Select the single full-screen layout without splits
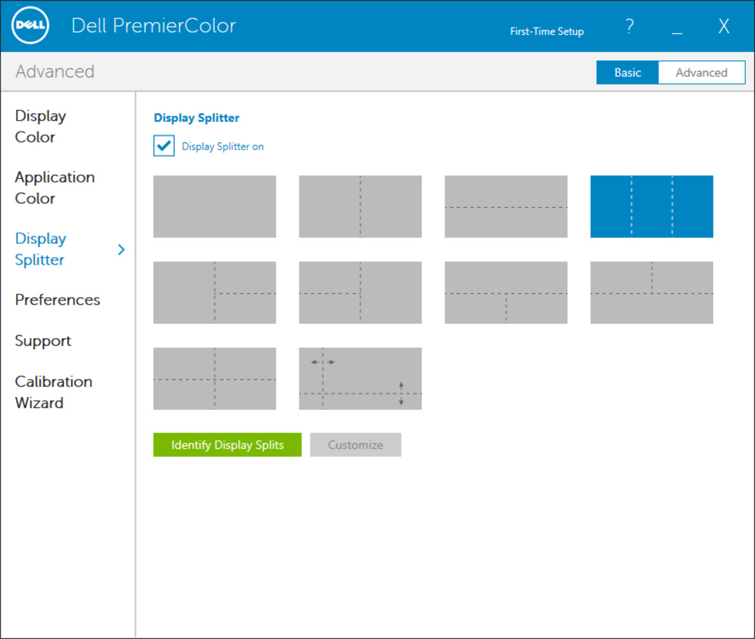 [215, 207]
